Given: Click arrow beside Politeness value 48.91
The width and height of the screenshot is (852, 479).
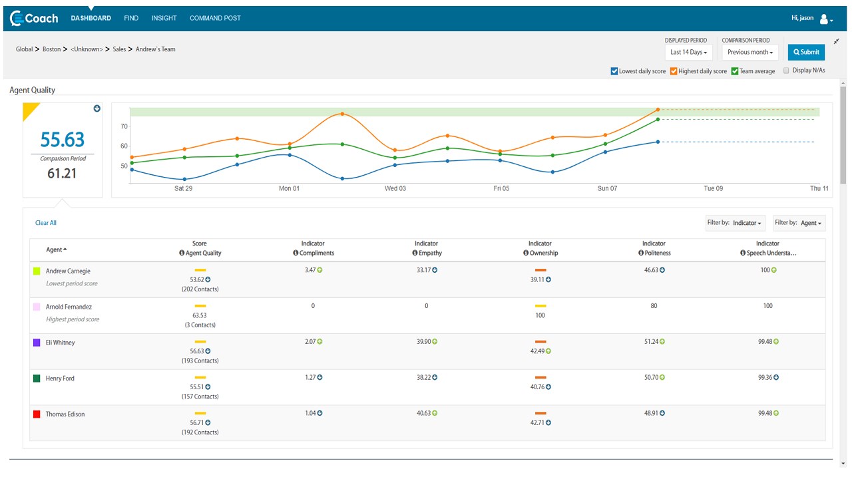Looking at the screenshot, I should (662, 413).
